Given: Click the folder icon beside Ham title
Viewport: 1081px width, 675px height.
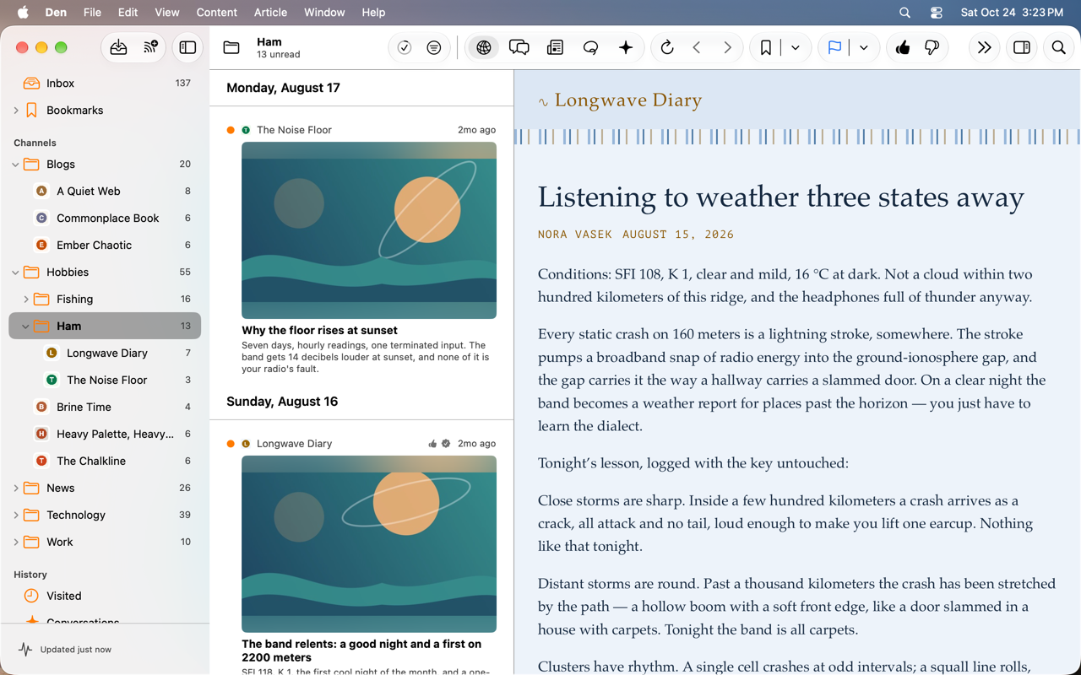Looking at the screenshot, I should pos(231,48).
